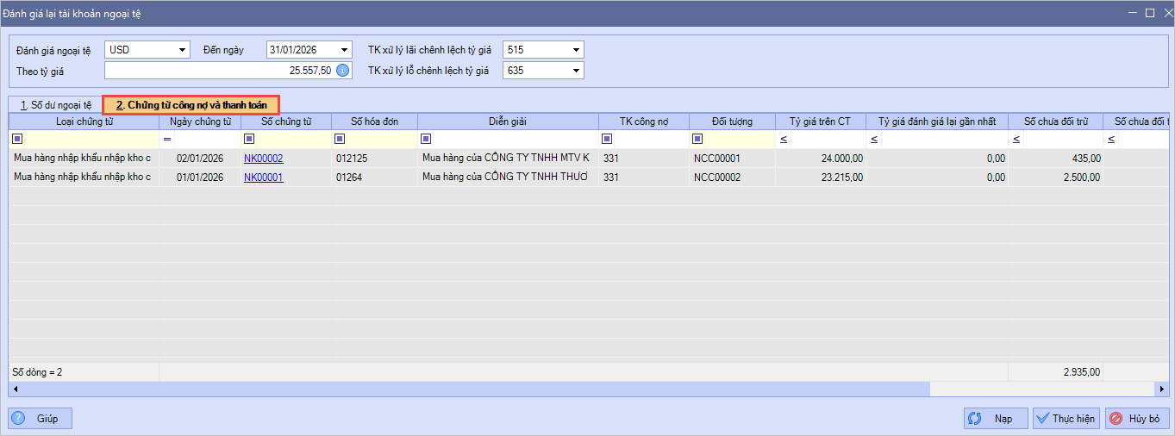Click the filter icon under Đối tượng column
This screenshot has width=1175, height=436.
(697, 139)
